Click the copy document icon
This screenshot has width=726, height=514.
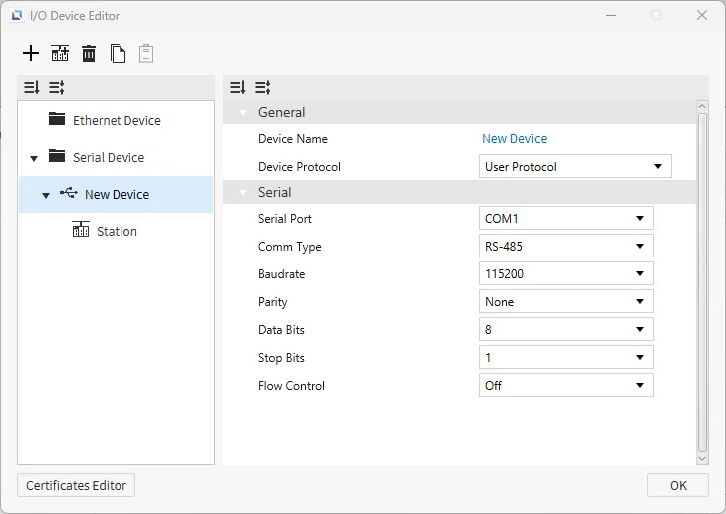point(118,54)
